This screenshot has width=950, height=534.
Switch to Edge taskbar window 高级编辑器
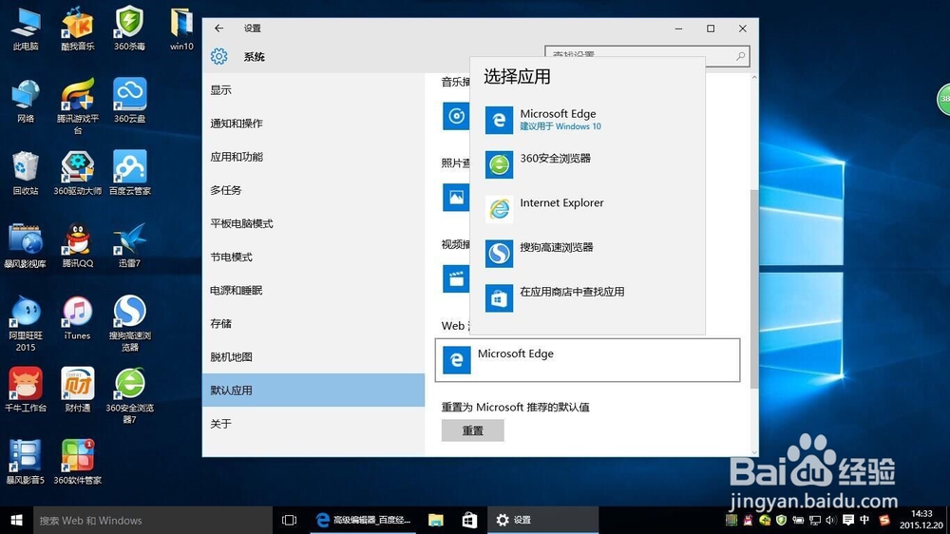[364, 520]
